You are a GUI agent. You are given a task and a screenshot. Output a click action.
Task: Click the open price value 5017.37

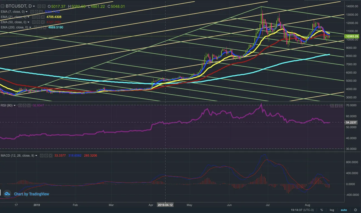pos(58,6)
